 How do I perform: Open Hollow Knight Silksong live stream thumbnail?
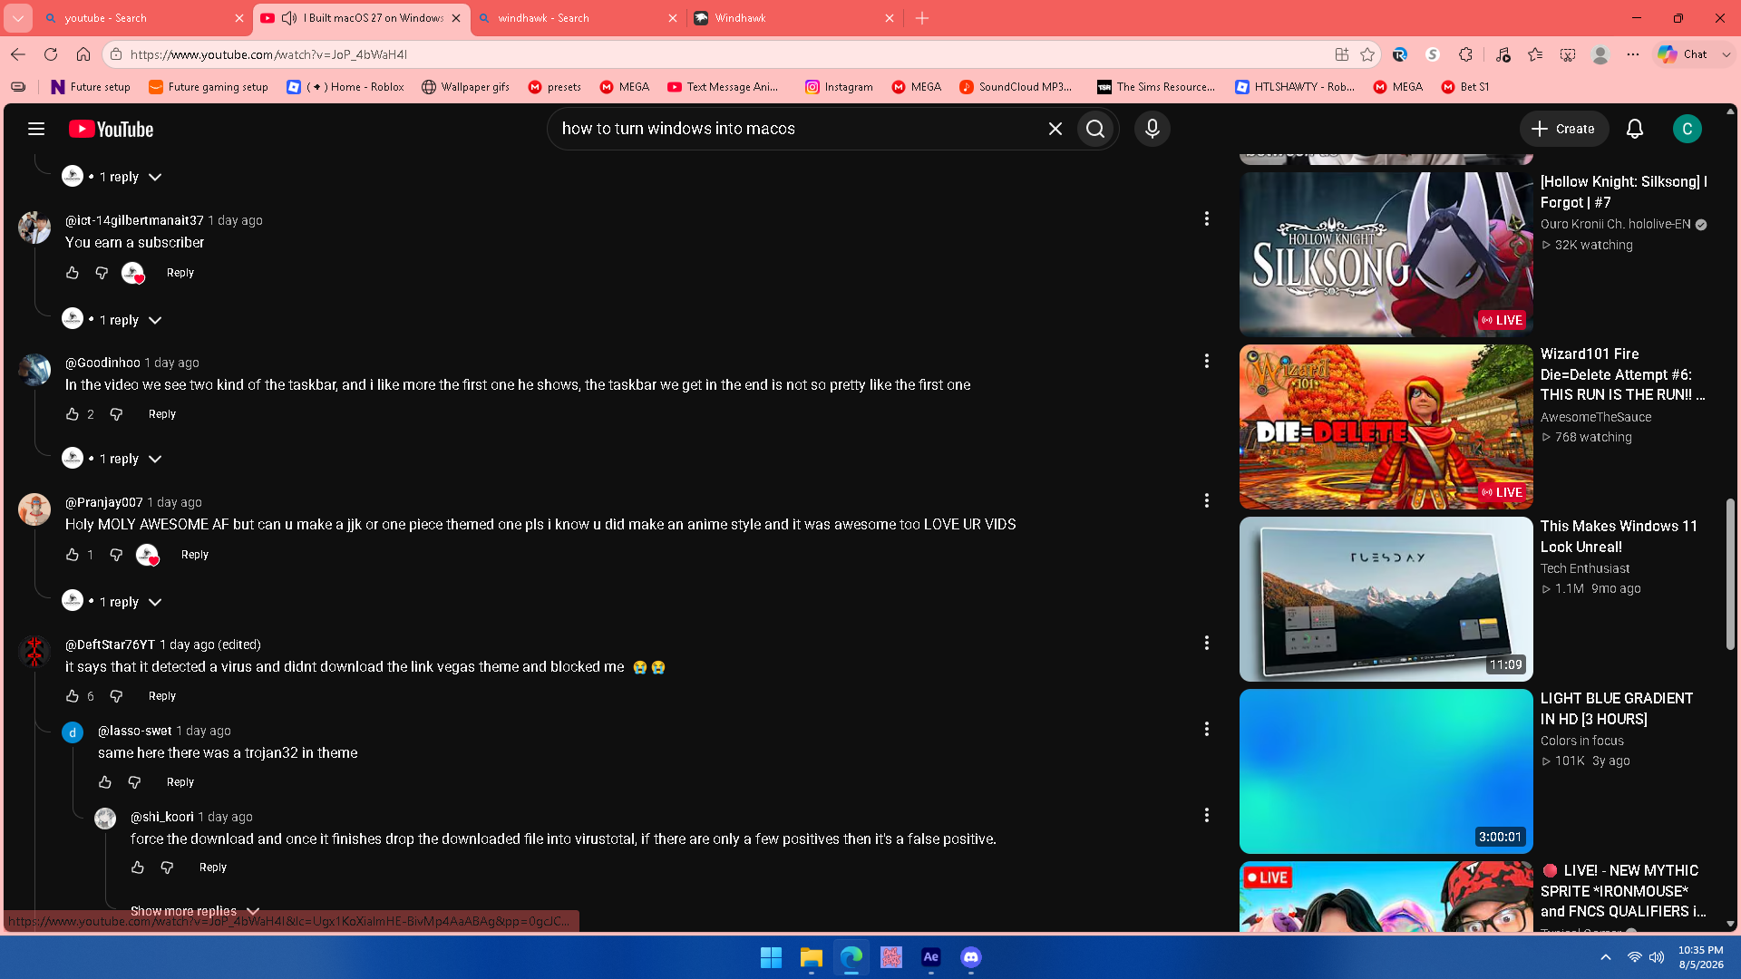coord(1386,254)
